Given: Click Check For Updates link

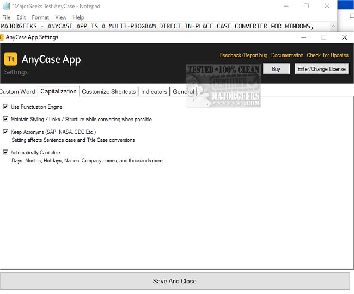Looking at the screenshot, I should click(x=327, y=55).
